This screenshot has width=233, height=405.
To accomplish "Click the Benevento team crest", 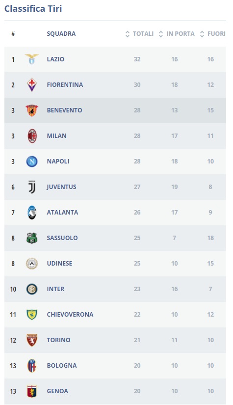I will point(32,110).
